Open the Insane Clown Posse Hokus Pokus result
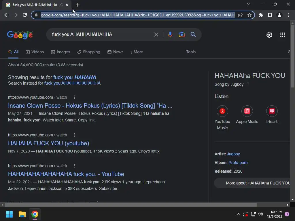Viewport: 295px width, 221px height. [90, 106]
